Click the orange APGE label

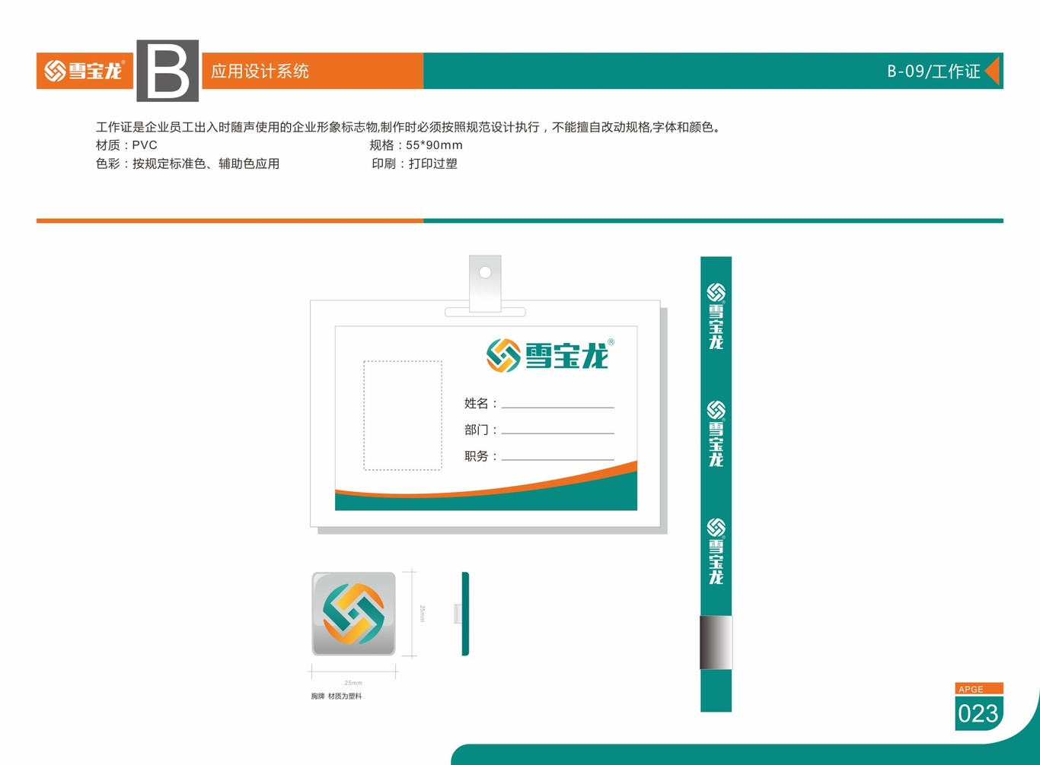pos(978,689)
